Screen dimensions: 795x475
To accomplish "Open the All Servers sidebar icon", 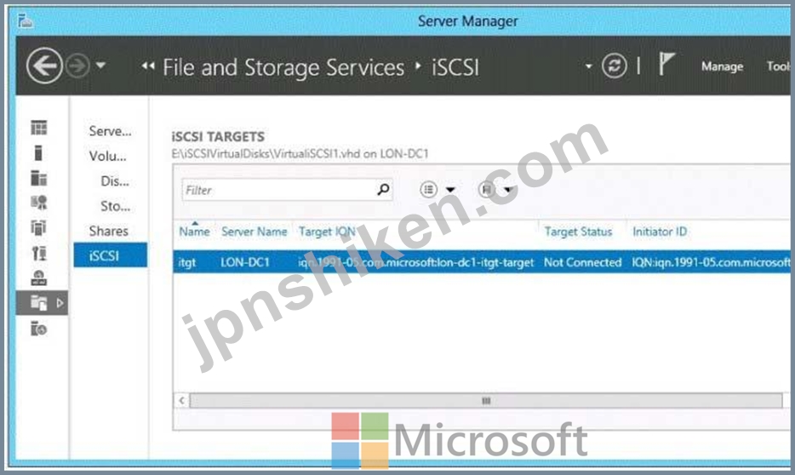I will point(38,178).
